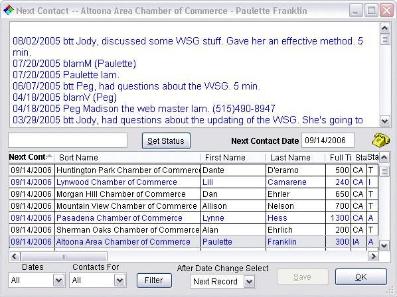Click note 06/07/2005 btt Peg

click(x=136, y=86)
